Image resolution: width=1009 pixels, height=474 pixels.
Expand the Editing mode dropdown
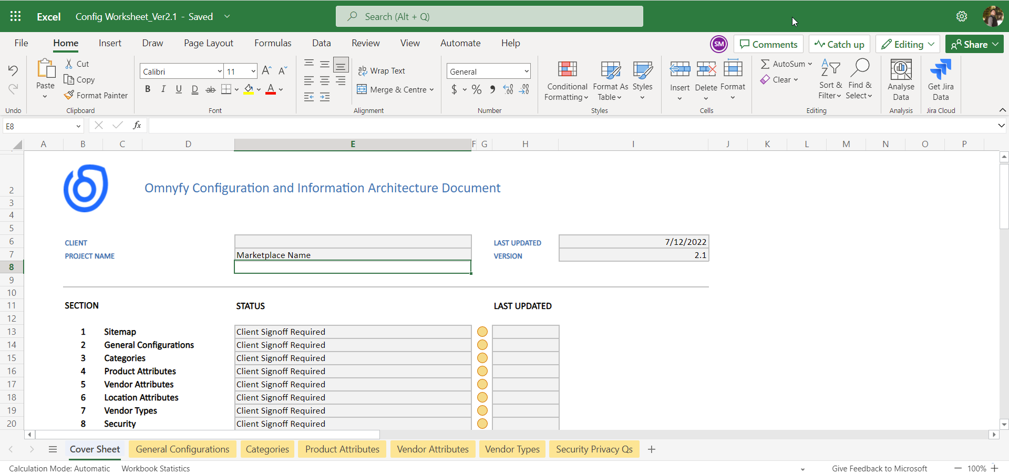click(931, 44)
